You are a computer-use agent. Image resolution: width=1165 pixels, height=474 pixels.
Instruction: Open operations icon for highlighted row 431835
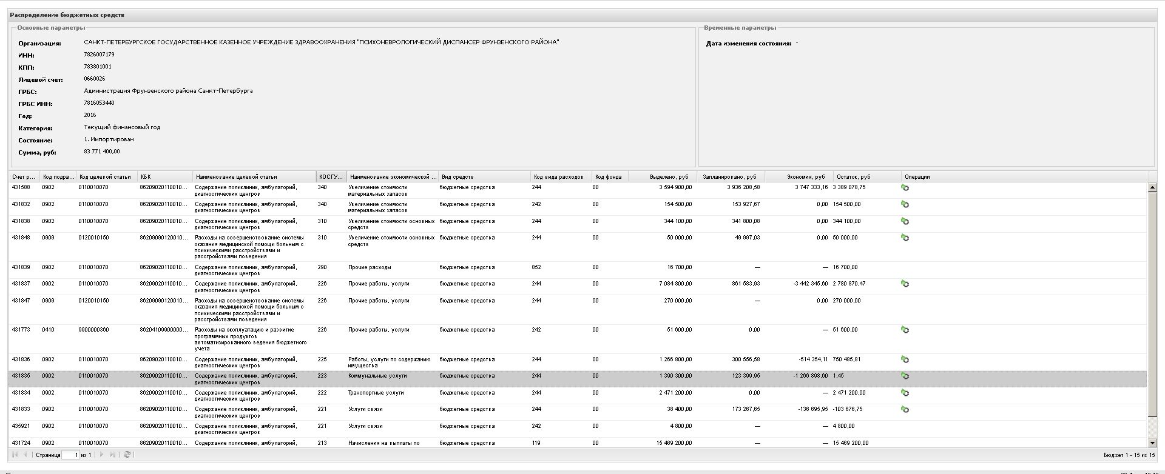(905, 376)
